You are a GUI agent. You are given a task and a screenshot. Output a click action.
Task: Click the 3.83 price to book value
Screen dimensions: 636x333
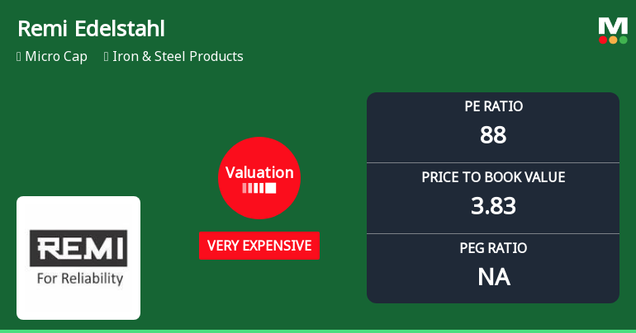point(493,206)
